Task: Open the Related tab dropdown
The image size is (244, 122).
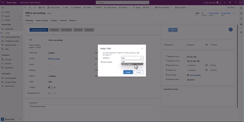Action: (74, 21)
